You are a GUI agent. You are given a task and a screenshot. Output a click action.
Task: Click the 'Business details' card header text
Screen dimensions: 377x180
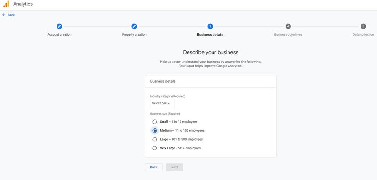(163, 81)
